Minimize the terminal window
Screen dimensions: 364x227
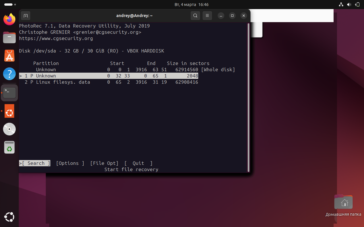pos(221,16)
